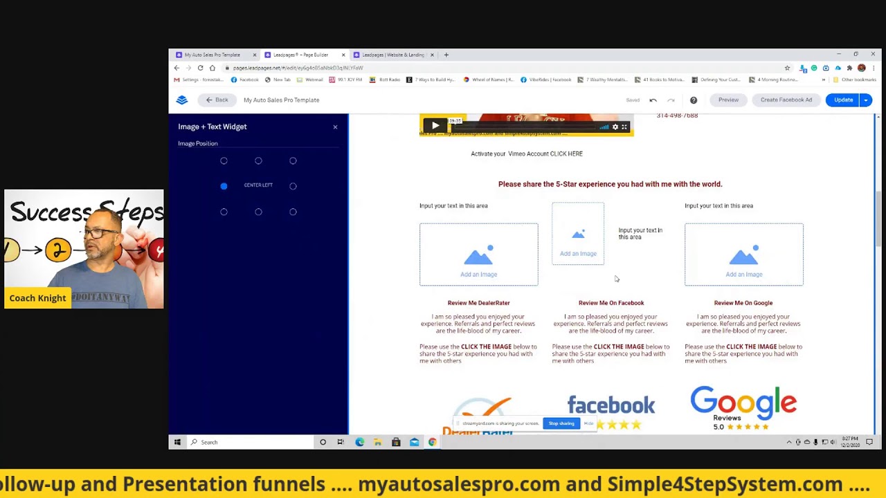Click Stop sharing button
Image resolution: width=886 pixels, height=498 pixels.
pos(561,423)
